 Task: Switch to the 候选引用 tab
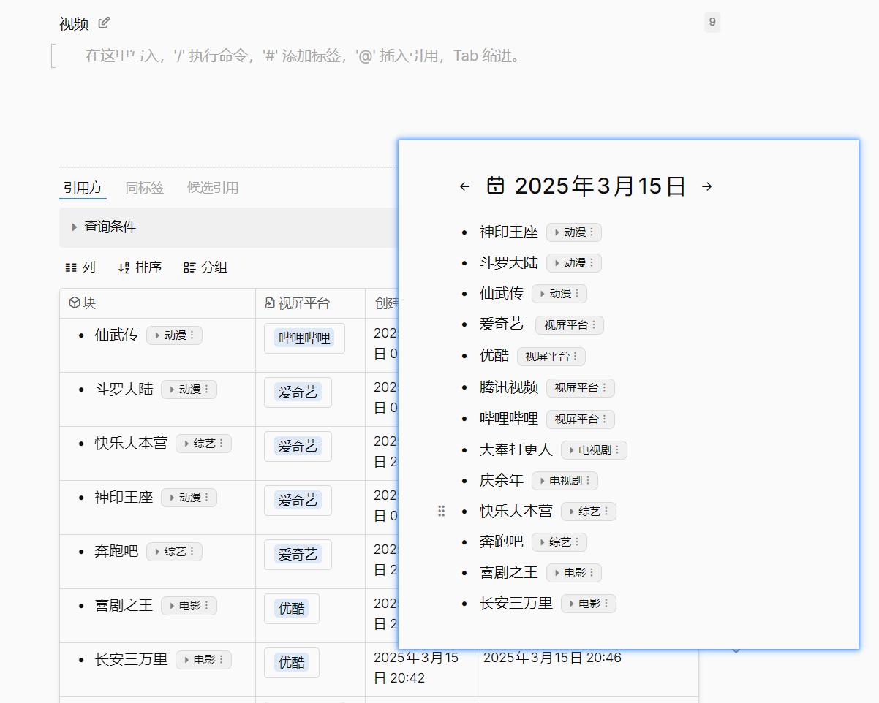(x=213, y=188)
